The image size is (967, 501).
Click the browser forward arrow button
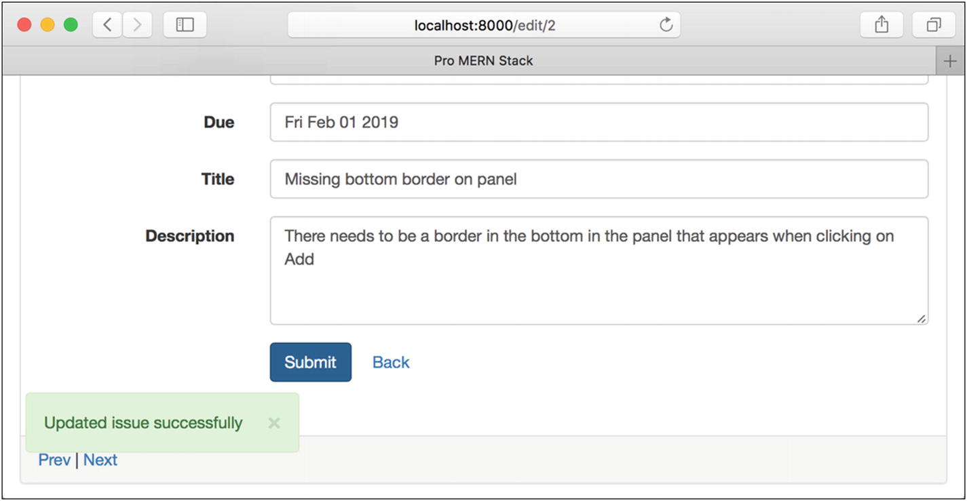click(137, 25)
